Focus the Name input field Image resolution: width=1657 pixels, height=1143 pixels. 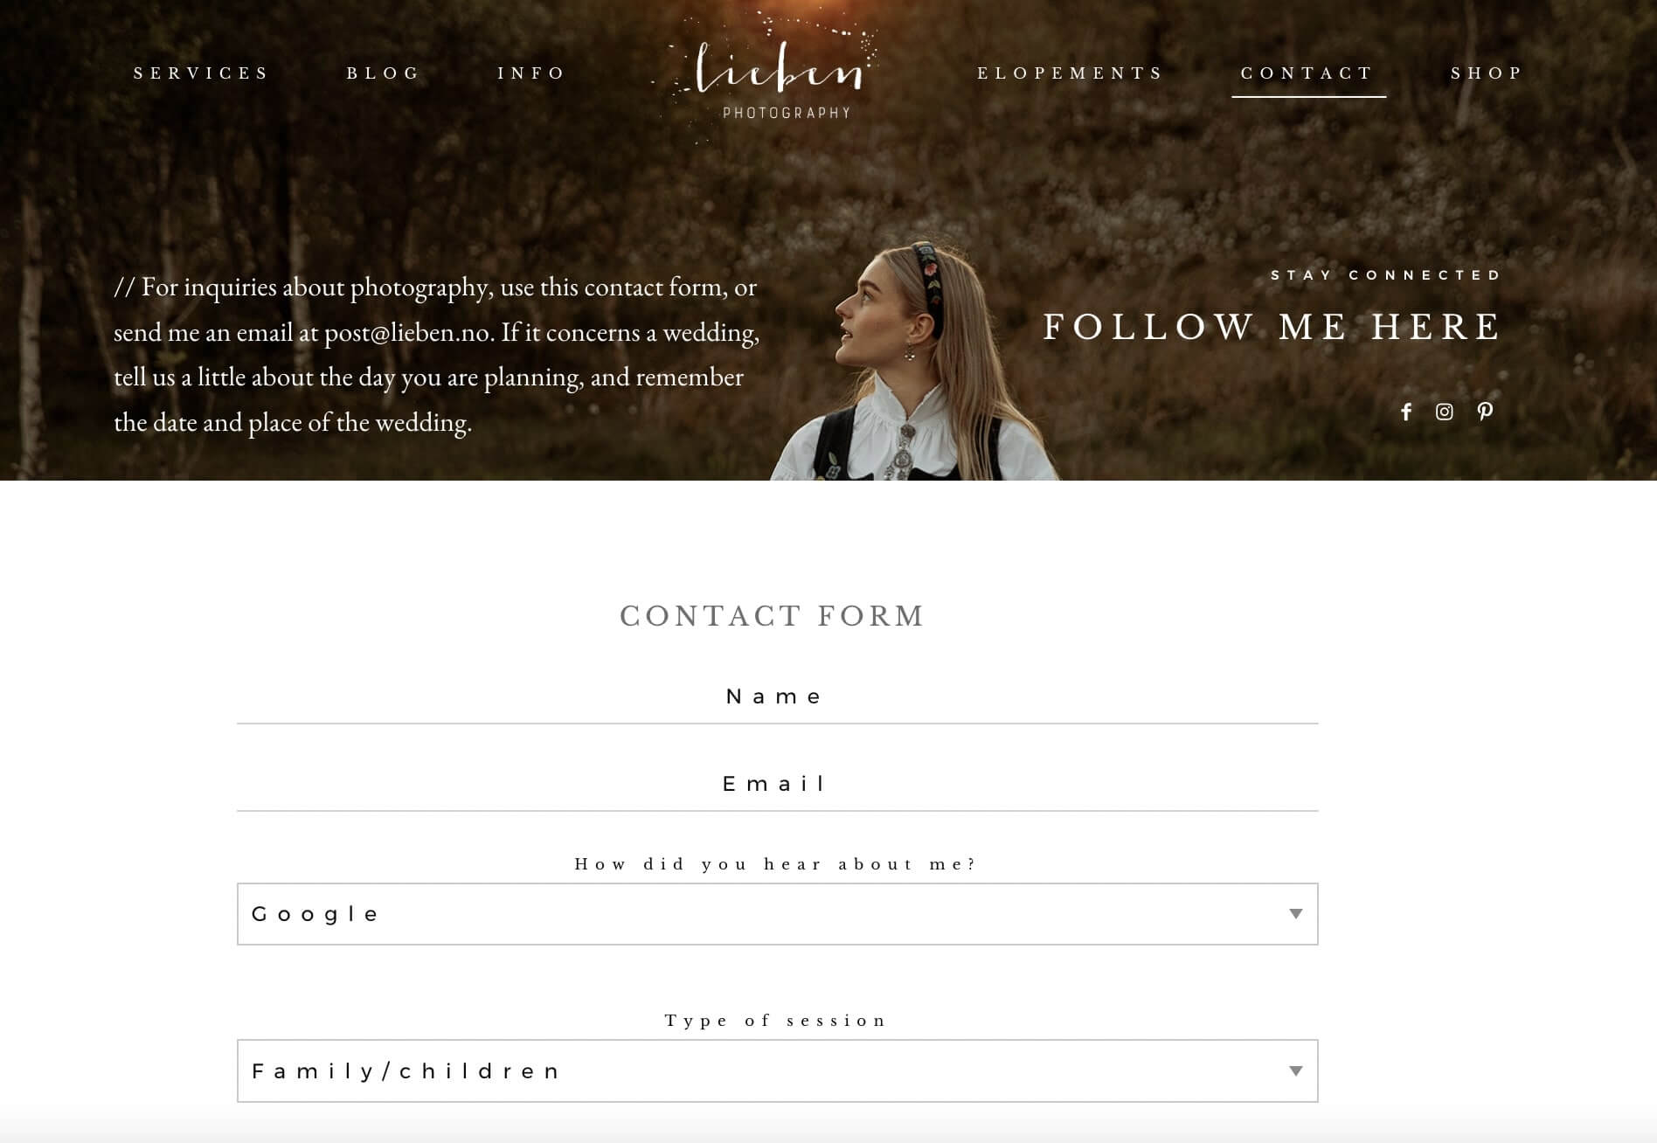[777, 697]
